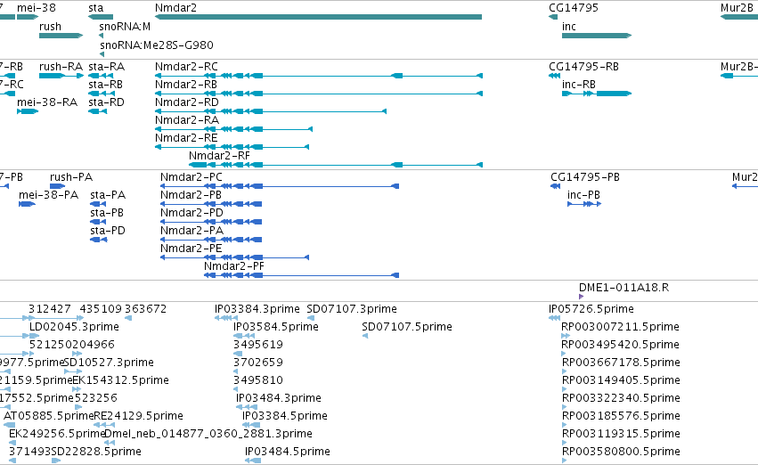The image size is (758, 465).
Task: Click the inc gene label
Action: pos(569,26)
